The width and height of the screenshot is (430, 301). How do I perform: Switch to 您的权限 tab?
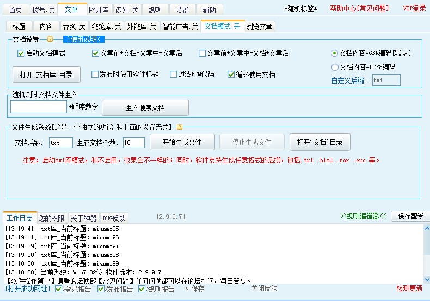click(x=52, y=218)
